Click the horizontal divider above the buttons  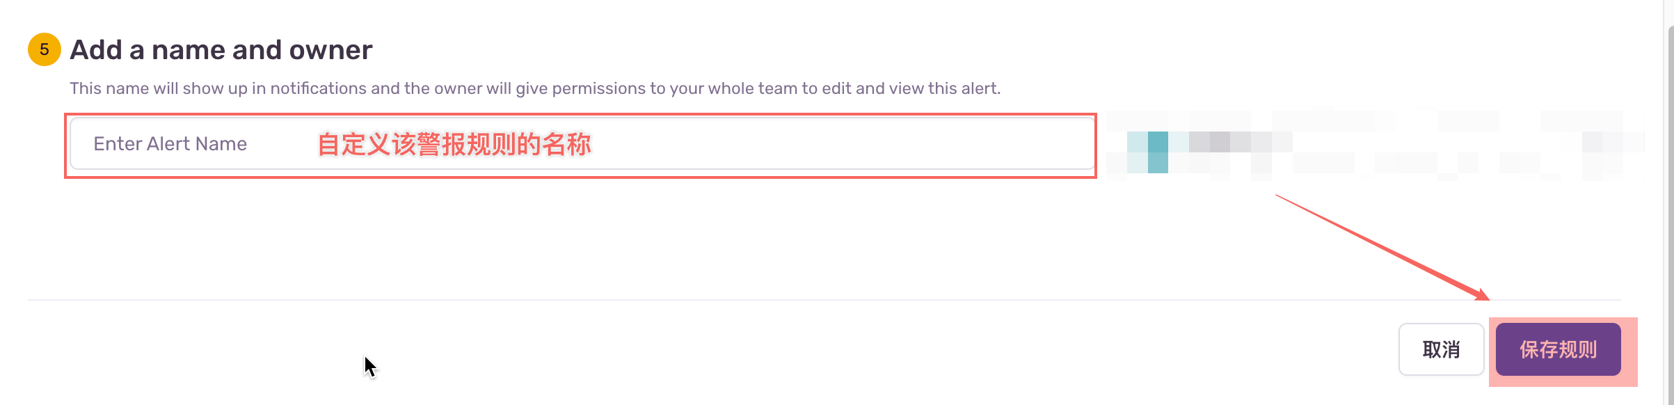tap(824, 300)
